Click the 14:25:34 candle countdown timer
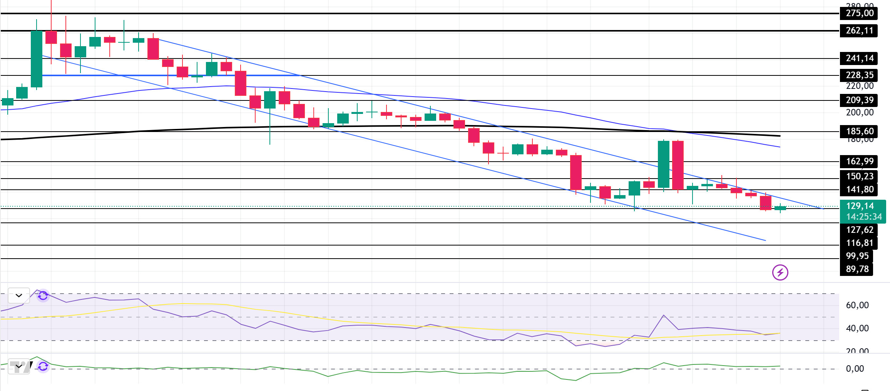The image size is (890, 391). 864,217
